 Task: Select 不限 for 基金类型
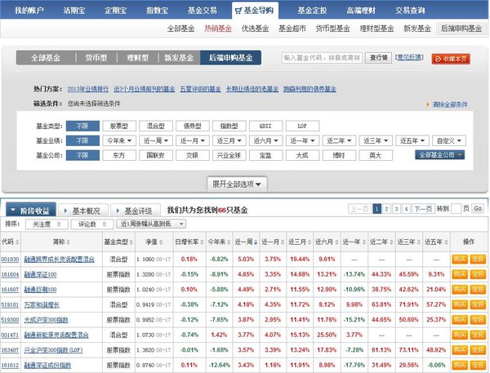tap(82, 126)
